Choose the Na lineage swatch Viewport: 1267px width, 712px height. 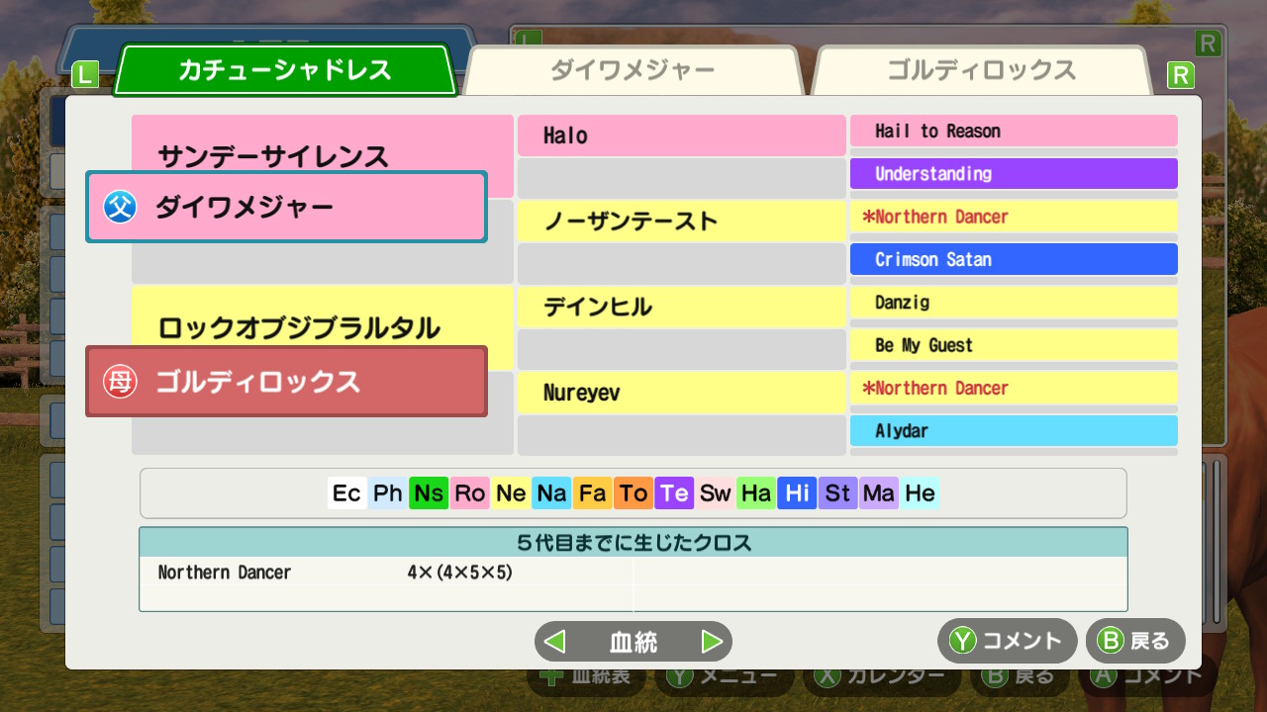tap(551, 492)
